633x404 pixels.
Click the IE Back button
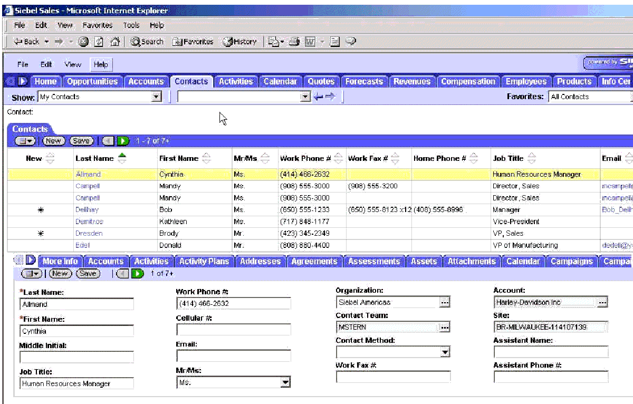[26, 42]
